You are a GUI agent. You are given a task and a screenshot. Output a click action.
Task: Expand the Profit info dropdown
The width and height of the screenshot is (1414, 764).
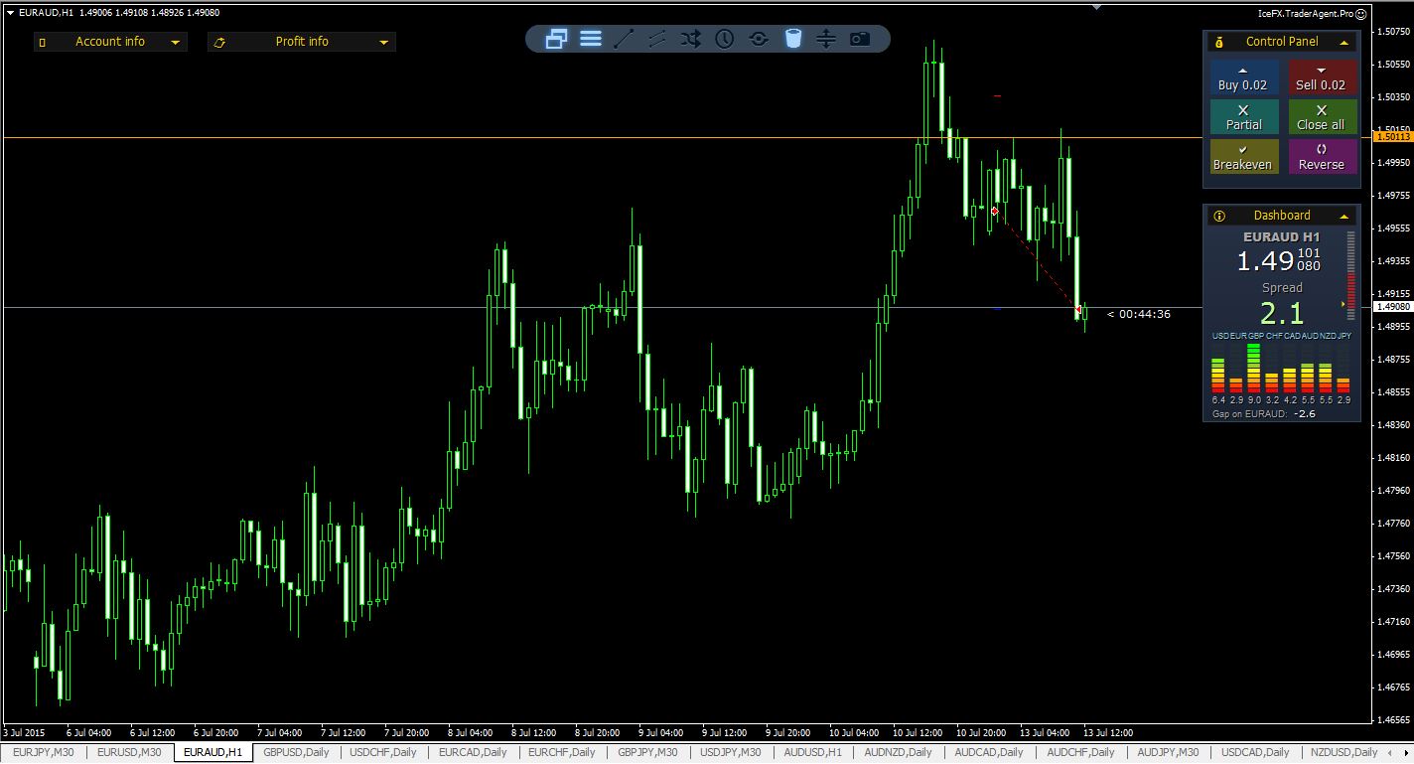(x=383, y=42)
